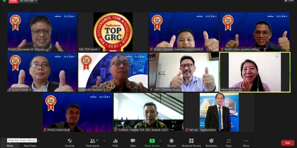The height and width of the screenshot is (148, 297).
Task: Click muted mic icon beside deni susanto
Action: (222, 49)
